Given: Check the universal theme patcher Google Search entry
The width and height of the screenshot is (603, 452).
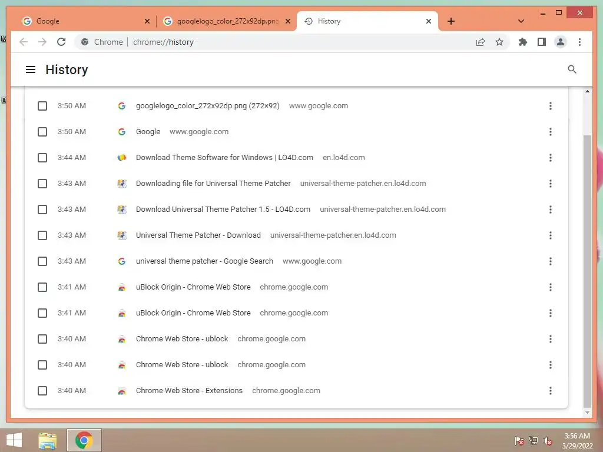Looking at the screenshot, I should coord(42,261).
